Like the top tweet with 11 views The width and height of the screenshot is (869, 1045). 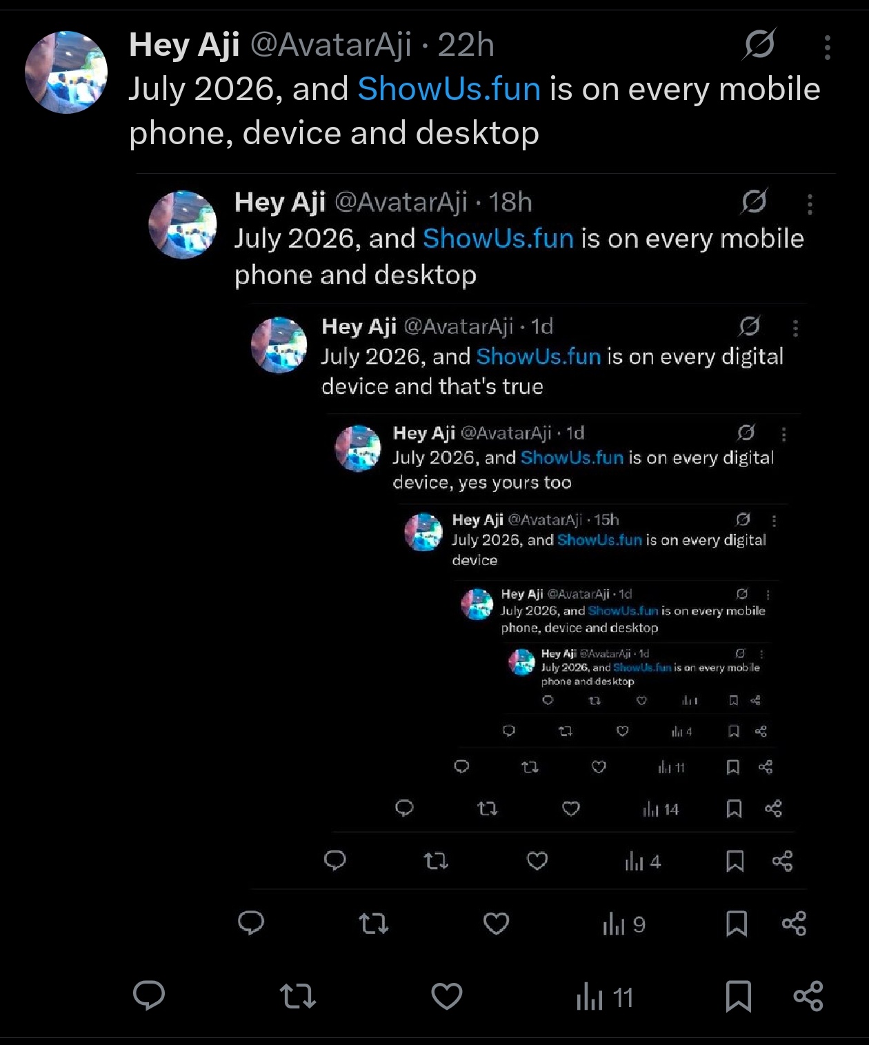tap(447, 996)
